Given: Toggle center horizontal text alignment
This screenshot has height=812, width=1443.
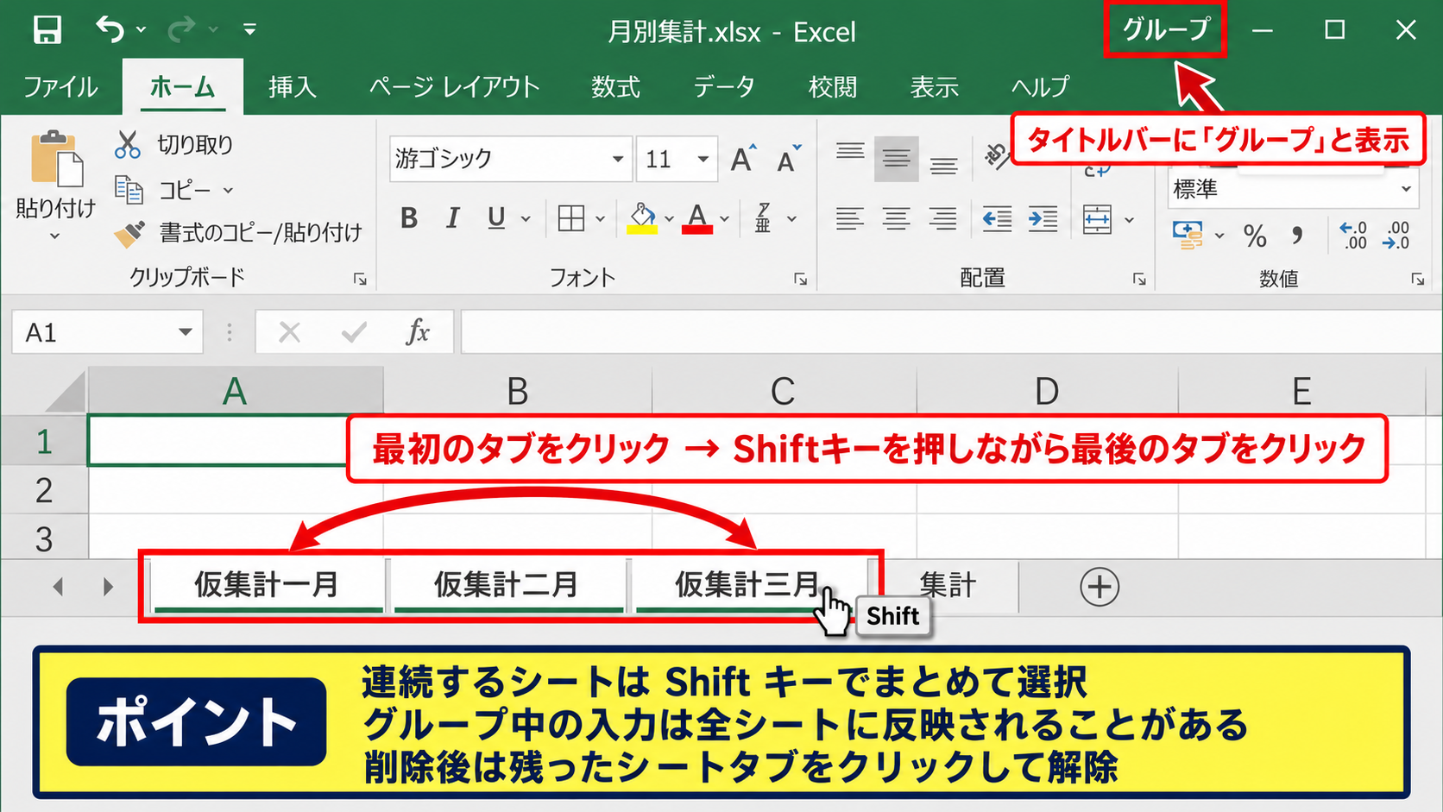Looking at the screenshot, I should (x=896, y=219).
